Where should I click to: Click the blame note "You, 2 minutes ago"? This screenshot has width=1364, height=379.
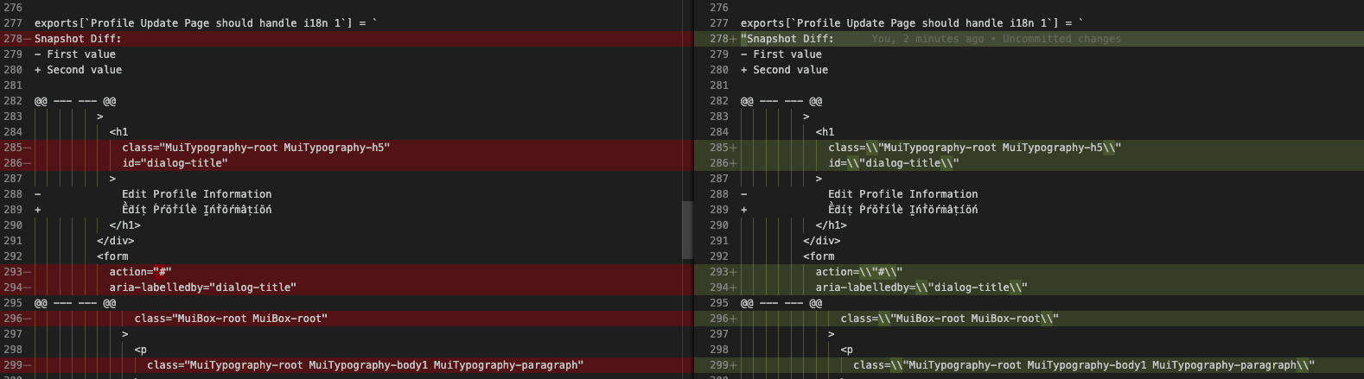(927, 39)
